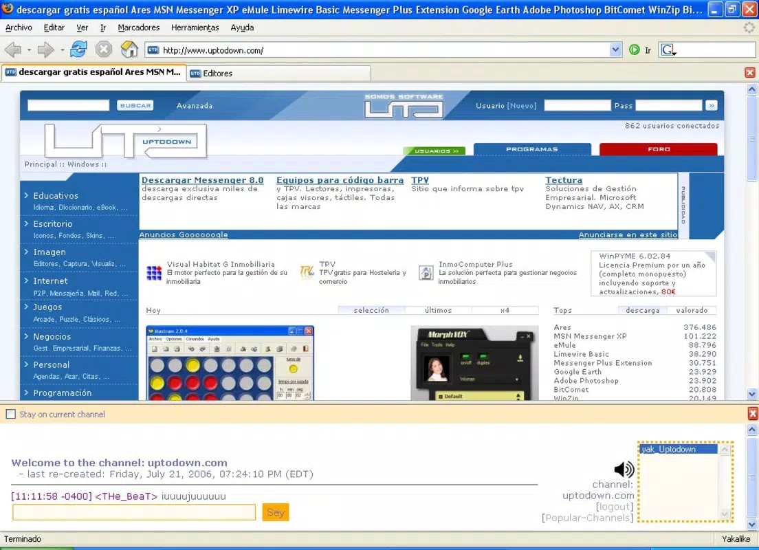Click the logout link in chat
The width and height of the screenshot is (759, 550).
click(615, 507)
